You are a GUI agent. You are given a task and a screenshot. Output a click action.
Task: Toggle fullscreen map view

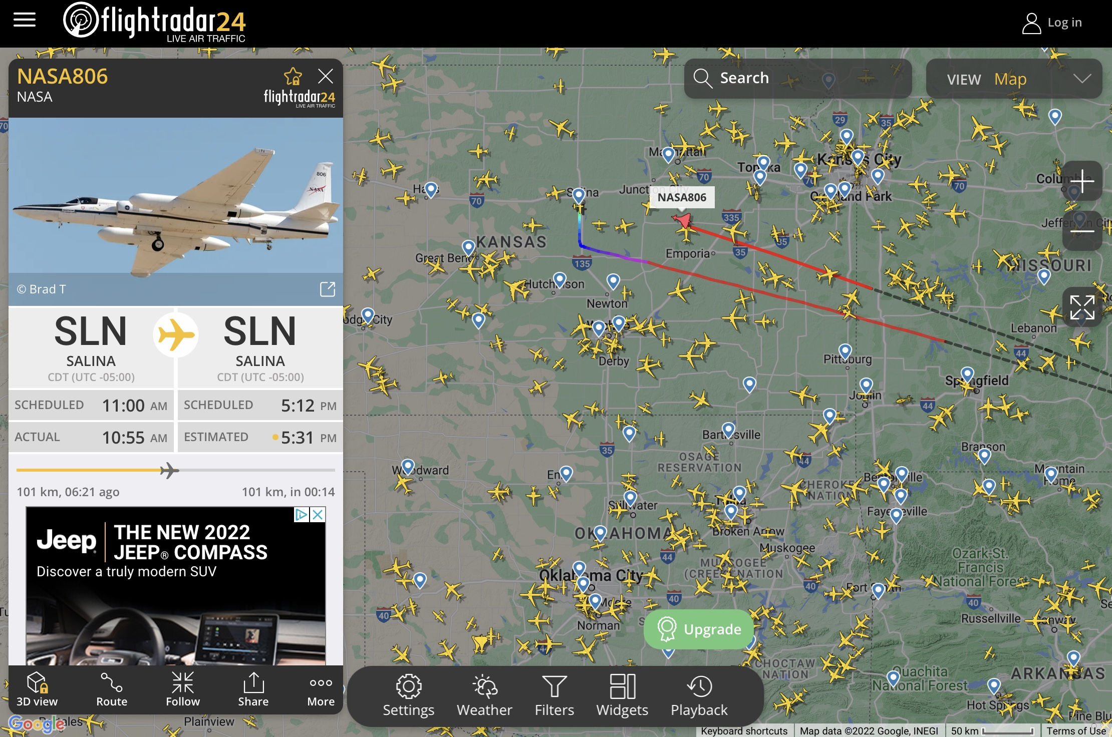click(1082, 307)
